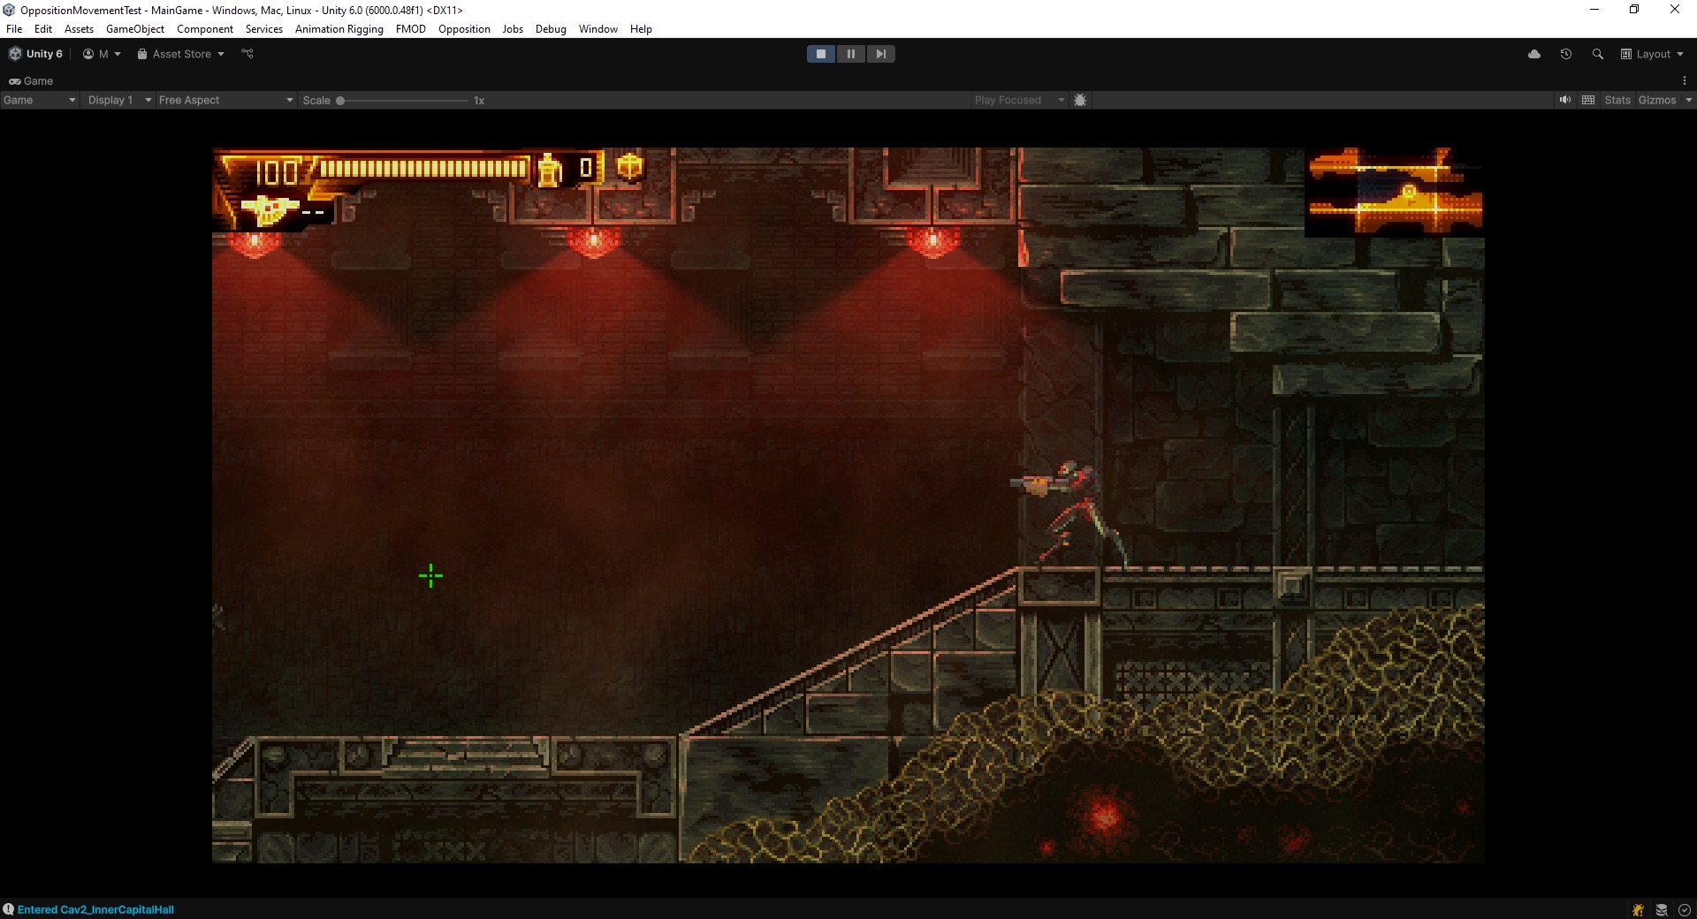Click the 100 health counter in HUD
Image resolution: width=1697 pixels, height=919 pixels.
pyautogui.click(x=278, y=172)
